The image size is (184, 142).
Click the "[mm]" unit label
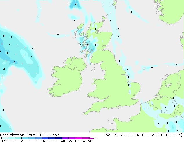pos(32,135)
